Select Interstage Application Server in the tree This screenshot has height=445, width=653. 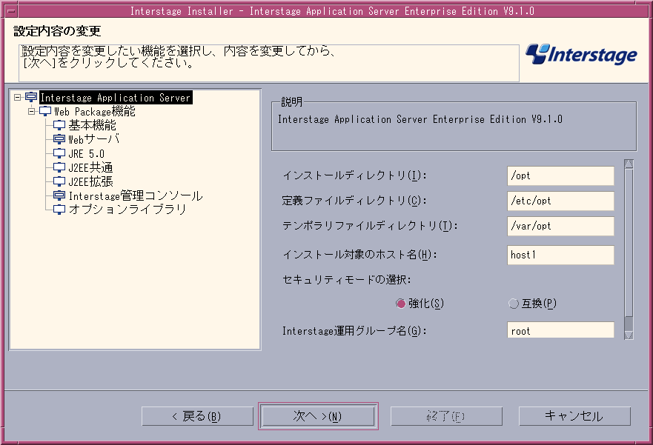click(x=116, y=98)
